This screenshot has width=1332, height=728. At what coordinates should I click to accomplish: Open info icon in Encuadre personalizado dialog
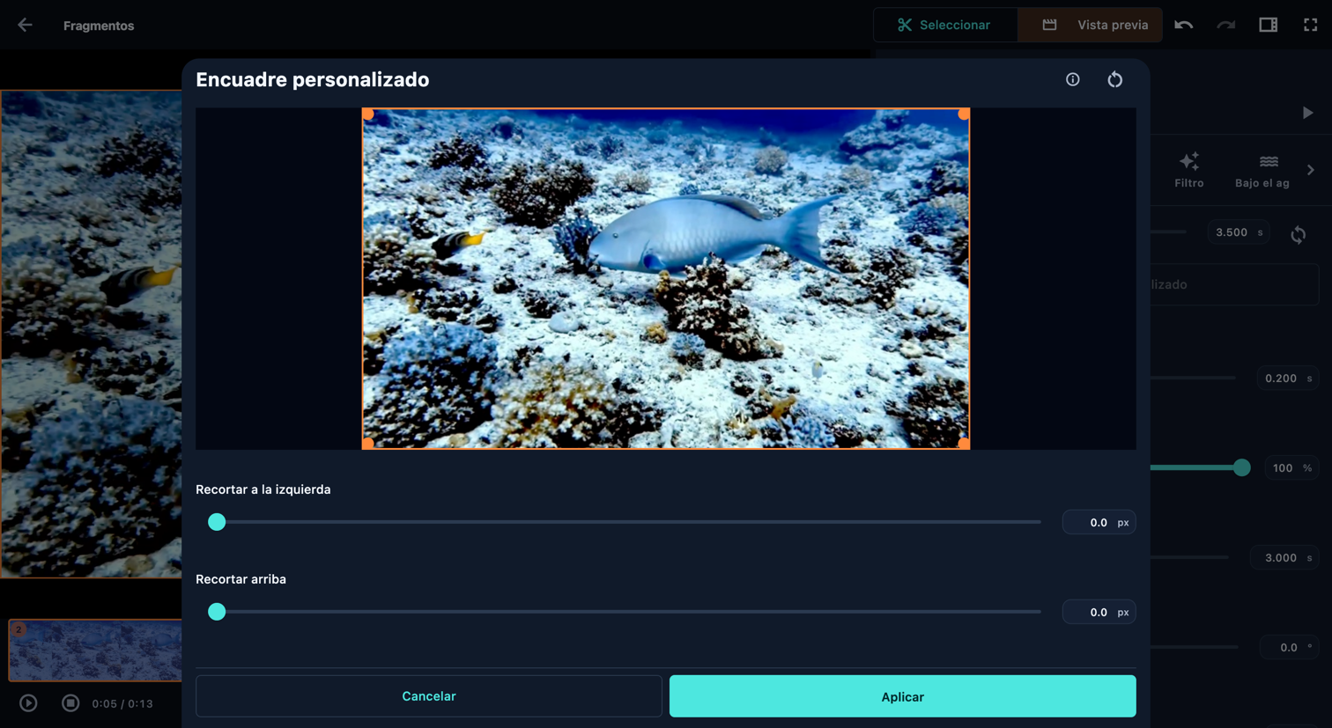1072,79
